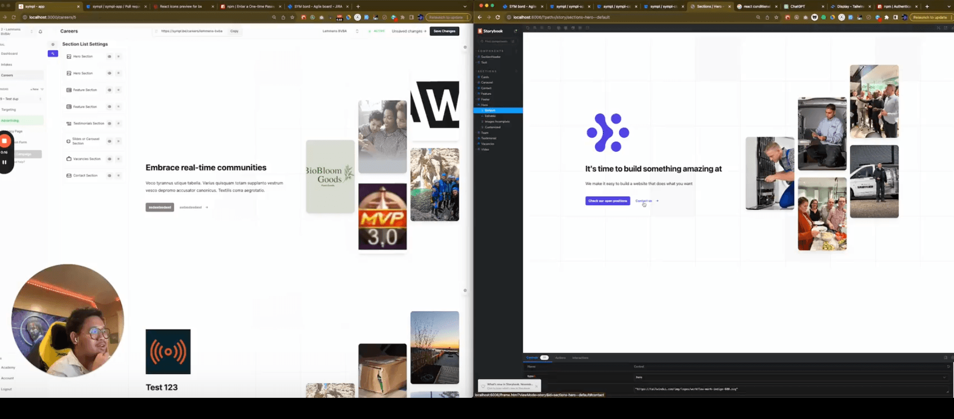
Task: Stop the screen recording
Action: coord(5,141)
